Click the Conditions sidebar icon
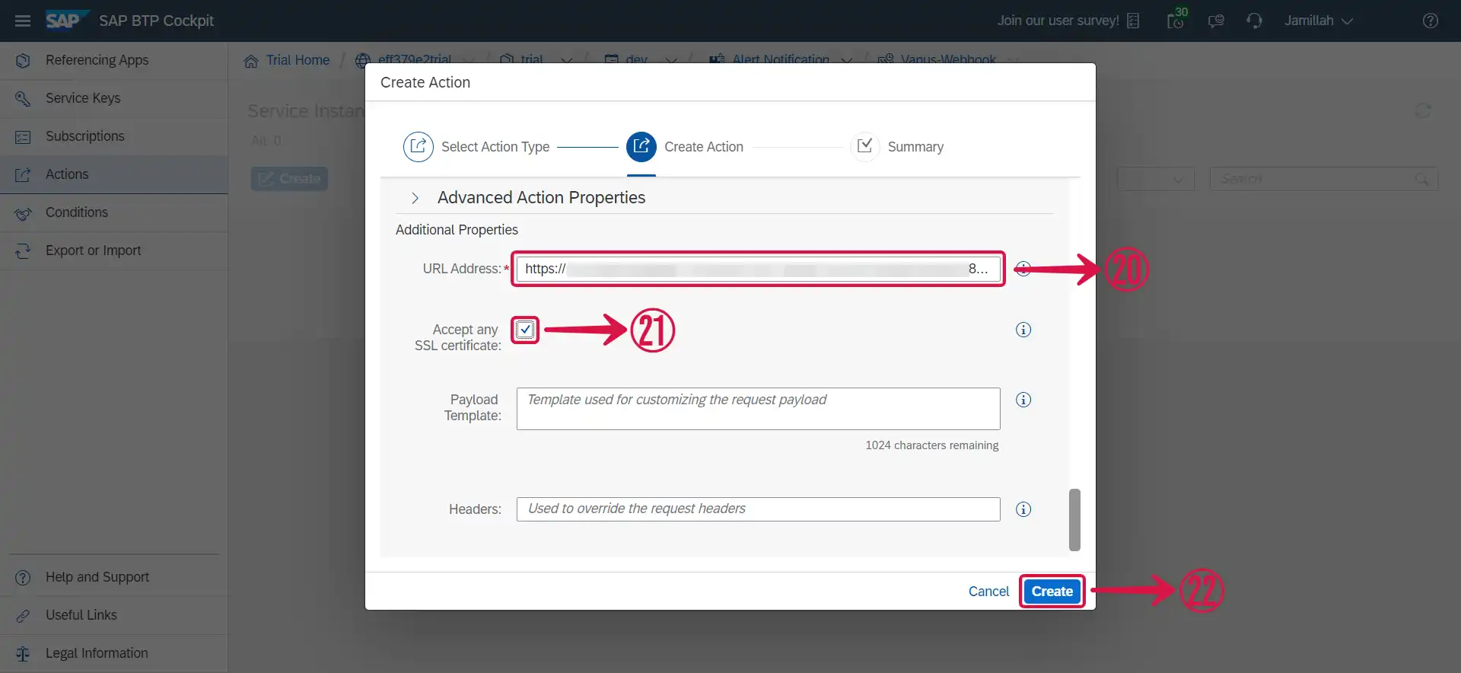Viewport: 1461px width, 673px height. coord(23,214)
